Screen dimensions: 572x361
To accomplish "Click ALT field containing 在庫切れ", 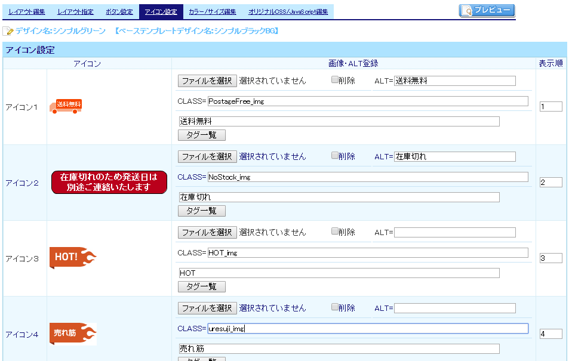I will (455, 157).
